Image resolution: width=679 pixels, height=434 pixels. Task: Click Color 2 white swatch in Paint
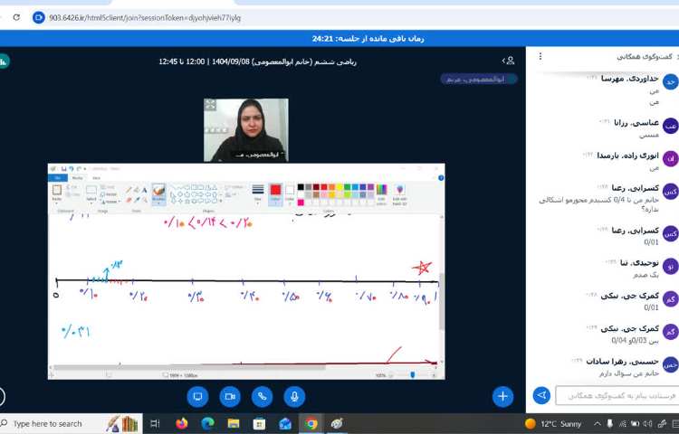290,194
